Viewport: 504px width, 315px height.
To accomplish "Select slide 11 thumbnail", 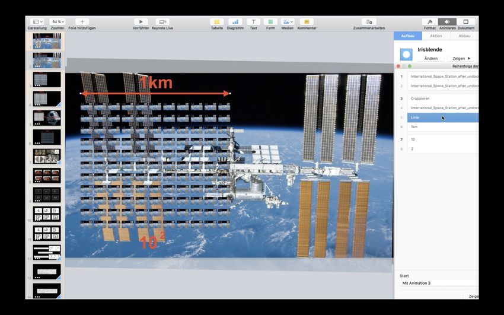I will 47,233.
